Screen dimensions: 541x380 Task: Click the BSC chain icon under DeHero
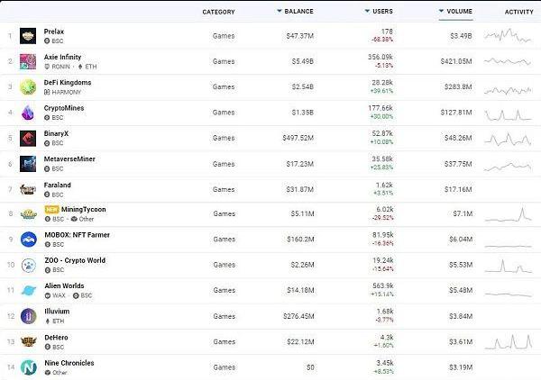click(x=48, y=347)
